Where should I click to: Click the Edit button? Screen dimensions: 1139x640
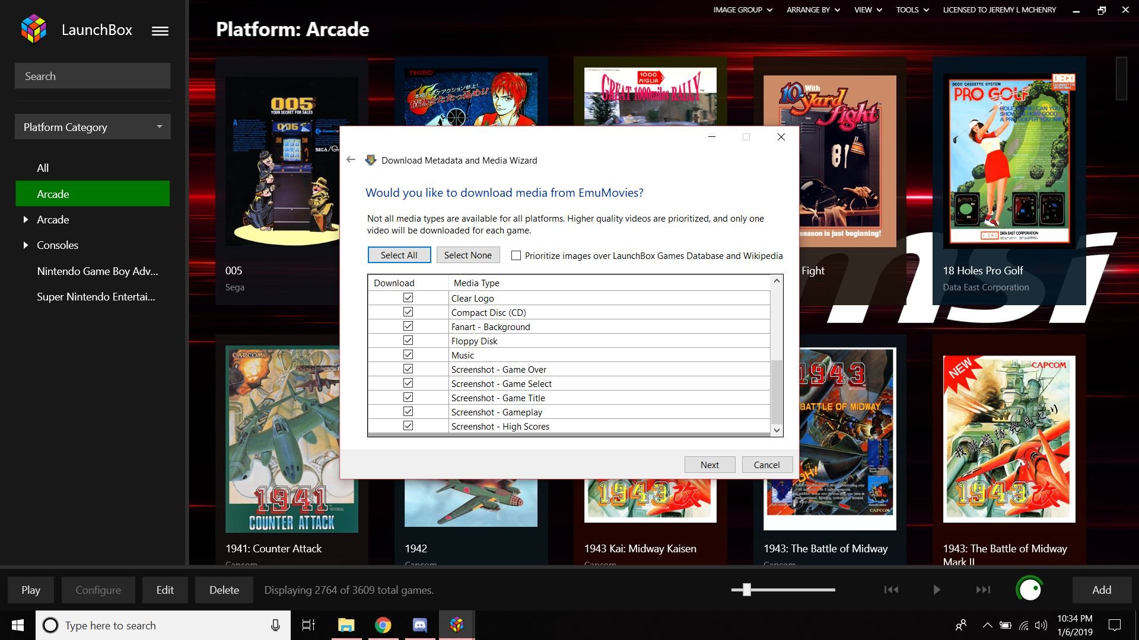click(165, 590)
